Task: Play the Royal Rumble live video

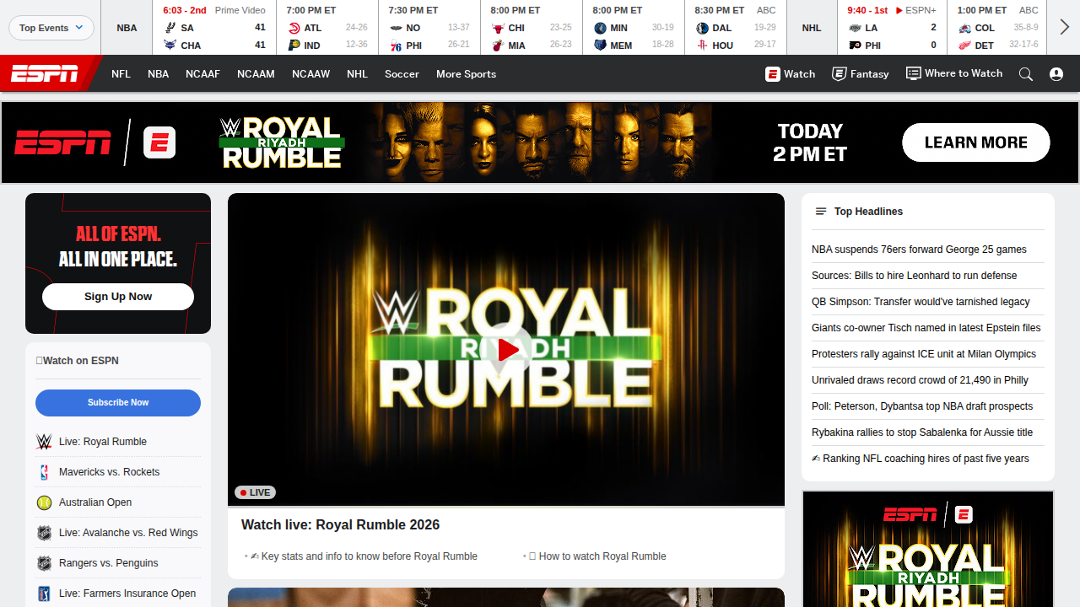Action: (x=506, y=349)
